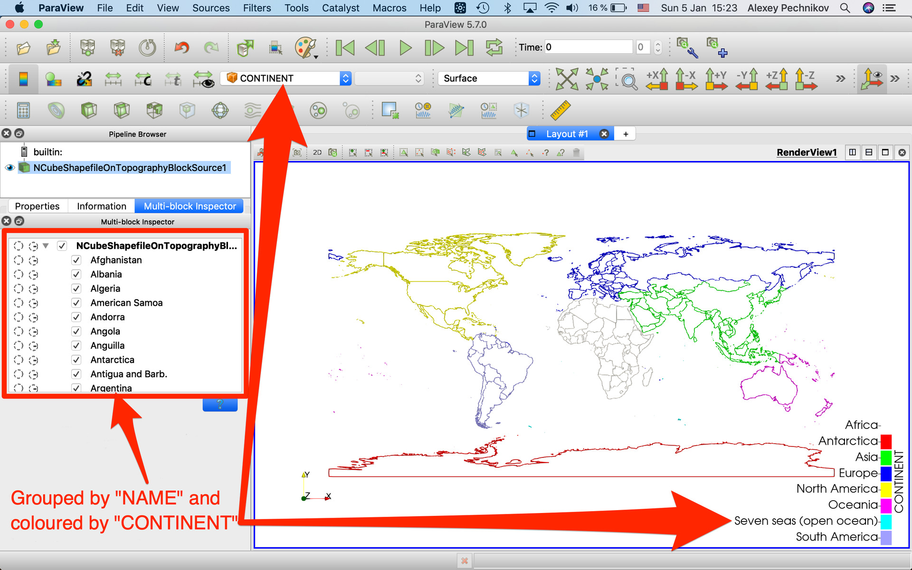Uncheck the Andorra block checkbox
This screenshot has height=570, width=912.
76,317
